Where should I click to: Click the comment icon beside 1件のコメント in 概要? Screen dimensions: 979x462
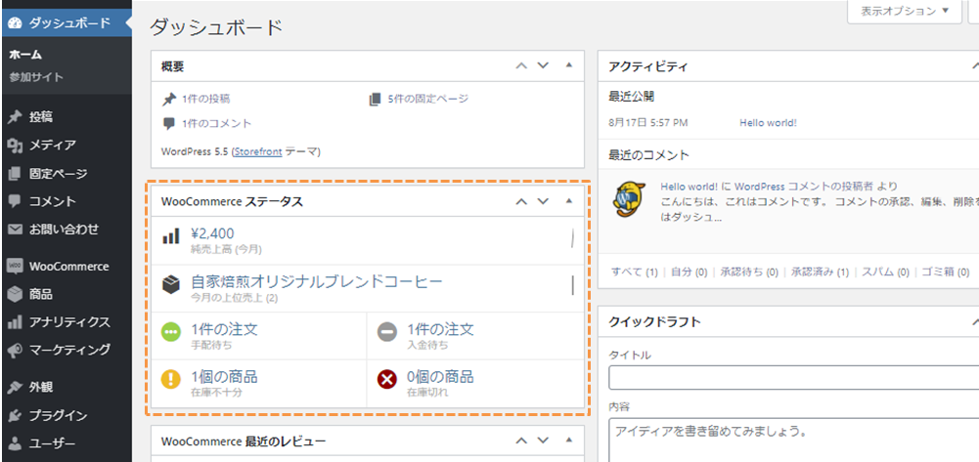coord(168,123)
